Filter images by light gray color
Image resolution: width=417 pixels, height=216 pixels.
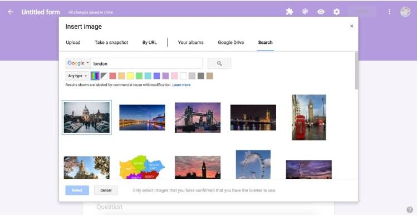192,76
